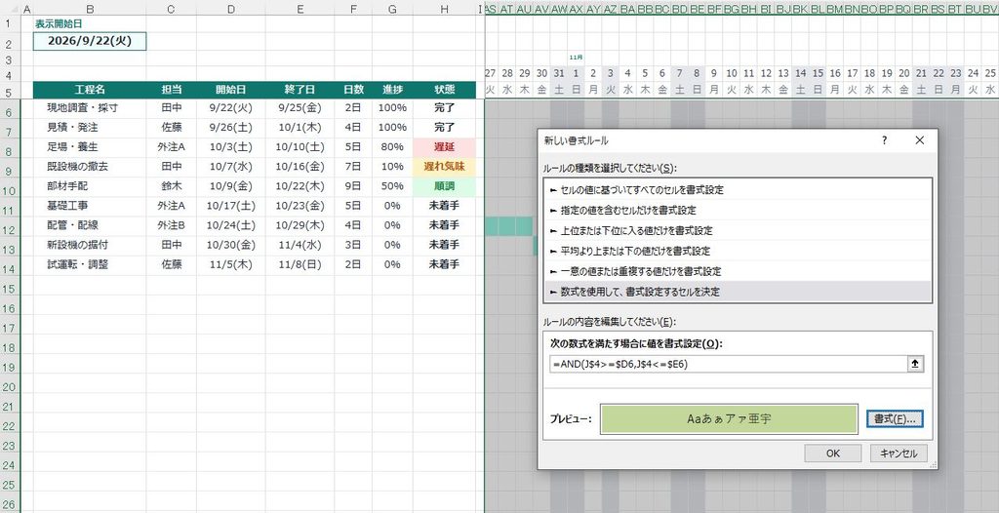Select the 見積・発注 task cell
The width and height of the screenshot is (999, 513).
[90, 127]
